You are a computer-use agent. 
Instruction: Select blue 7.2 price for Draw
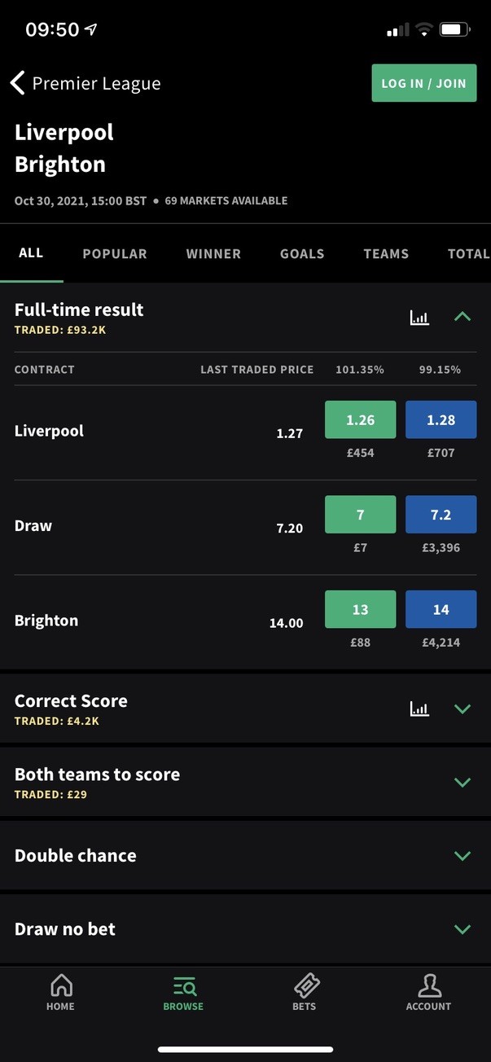[x=441, y=515]
